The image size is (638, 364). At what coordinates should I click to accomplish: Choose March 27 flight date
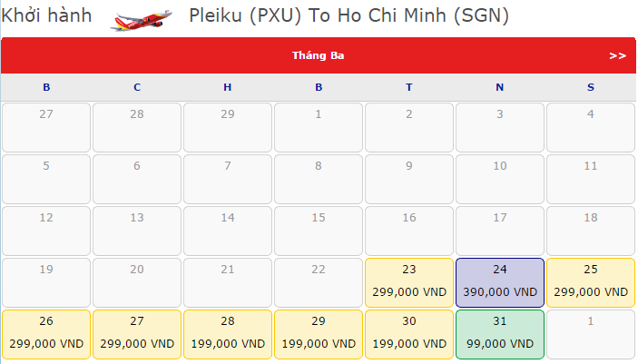137,334
